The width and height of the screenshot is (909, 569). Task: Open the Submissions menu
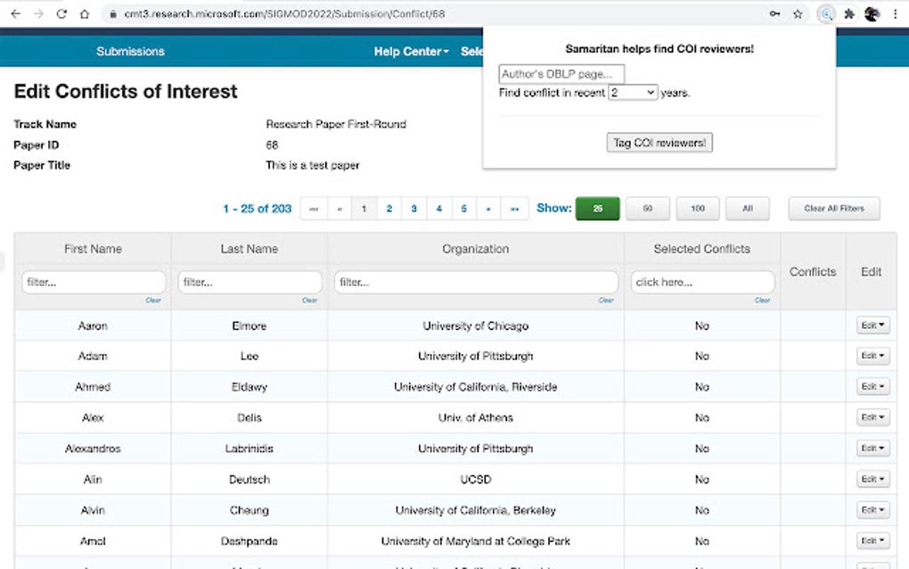point(130,51)
